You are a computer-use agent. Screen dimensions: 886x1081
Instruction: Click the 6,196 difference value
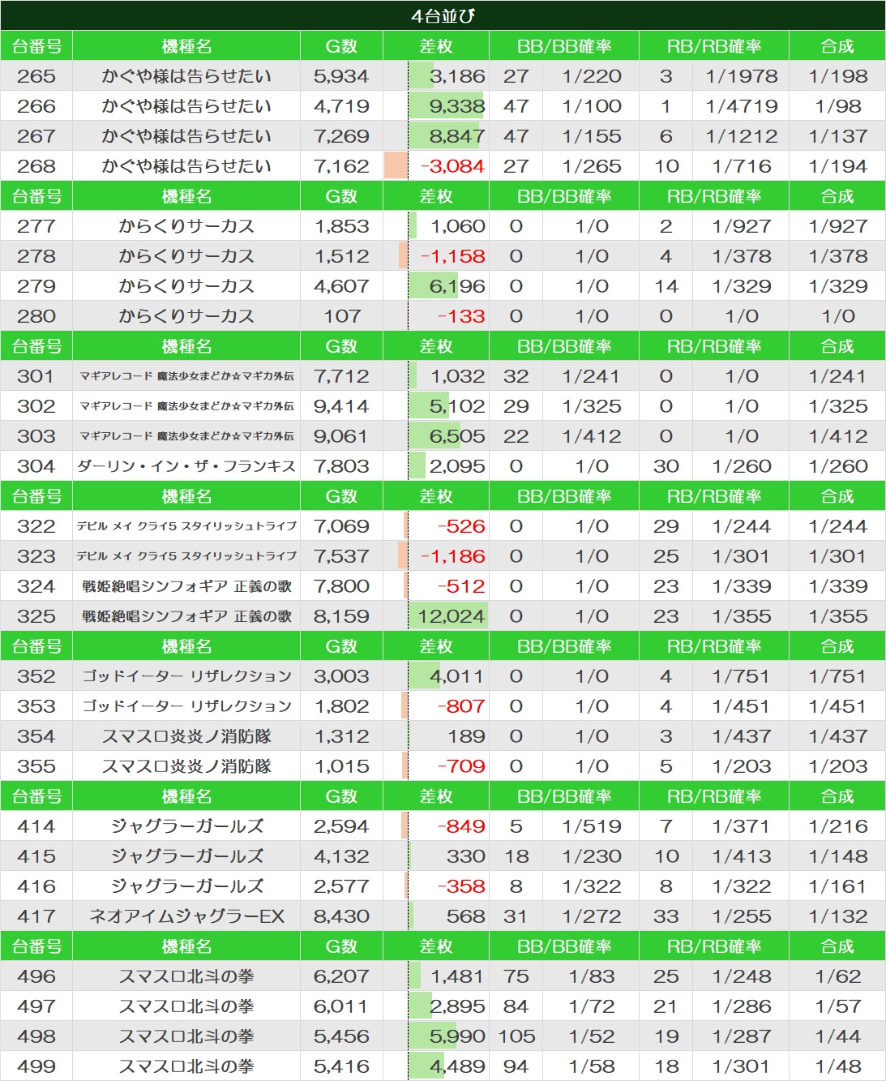(457, 286)
